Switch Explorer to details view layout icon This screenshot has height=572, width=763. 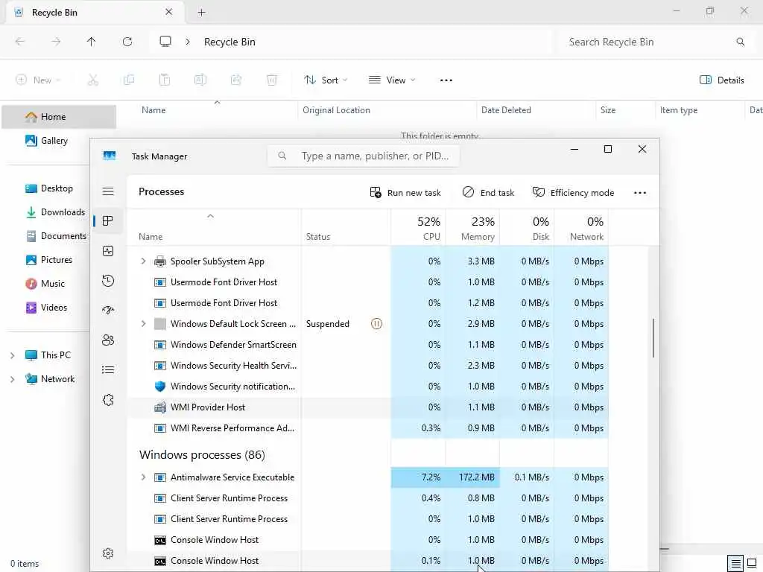[x=735, y=564]
